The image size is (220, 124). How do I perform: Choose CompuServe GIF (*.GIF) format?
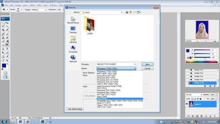[x=120, y=76]
